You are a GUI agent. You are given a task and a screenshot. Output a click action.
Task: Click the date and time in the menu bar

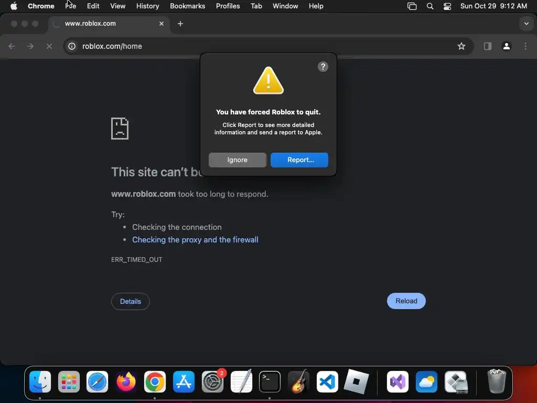(493, 6)
